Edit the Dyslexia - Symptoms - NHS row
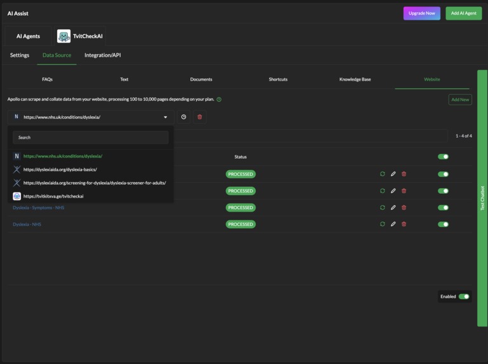The image size is (488, 364). tap(393, 208)
